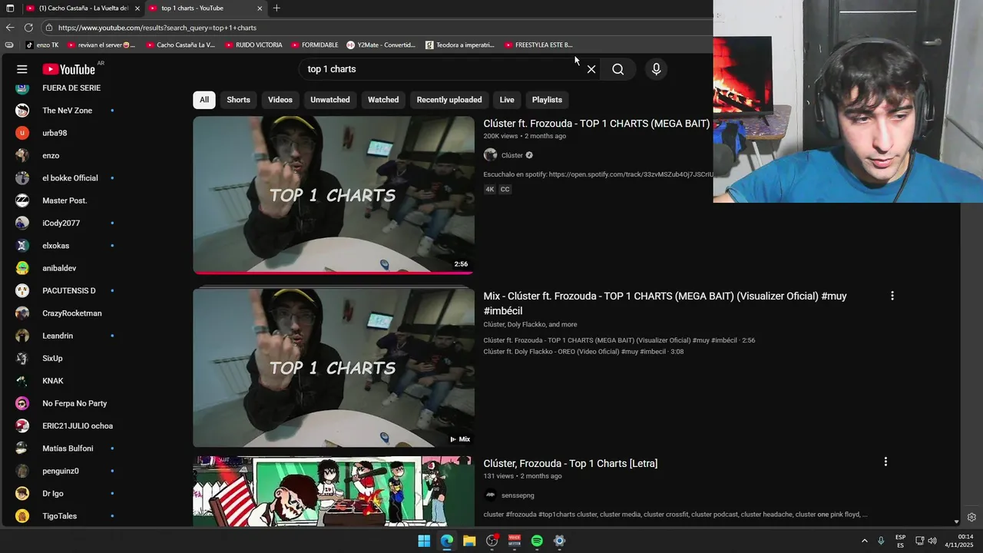The height and width of the screenshot is (553, 983).
Task: Click the browser address bar URL
Action: (x=157, y=28)
